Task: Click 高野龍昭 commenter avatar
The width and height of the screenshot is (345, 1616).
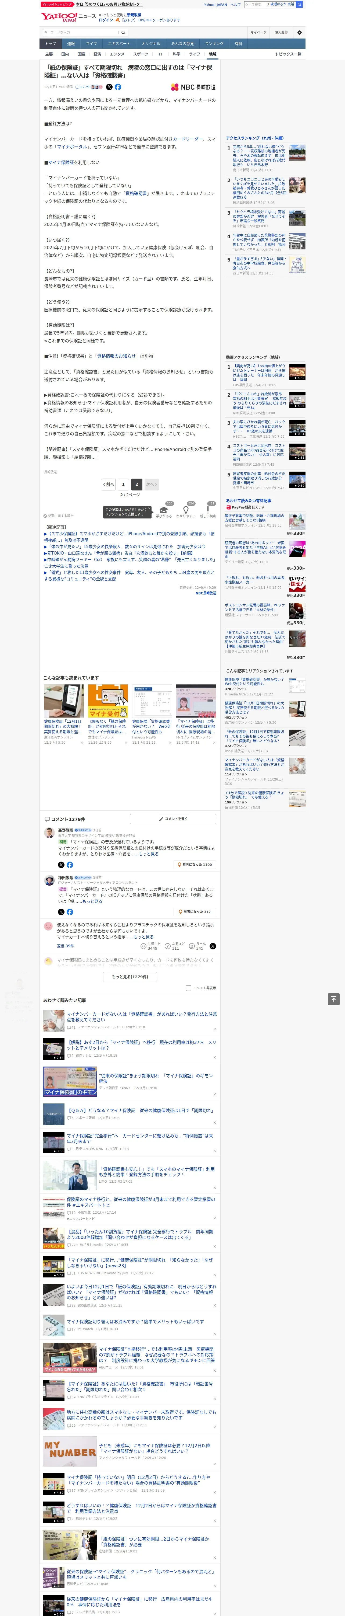Action: pyautogui.click(x=49, y=833)
